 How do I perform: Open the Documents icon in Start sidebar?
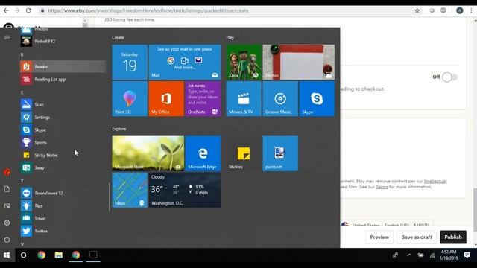click(x=7, y=189)
